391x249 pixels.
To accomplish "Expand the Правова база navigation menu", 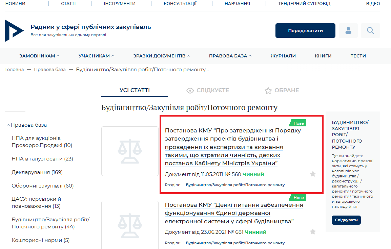I will pyautogui.click(x=230, y=56).
